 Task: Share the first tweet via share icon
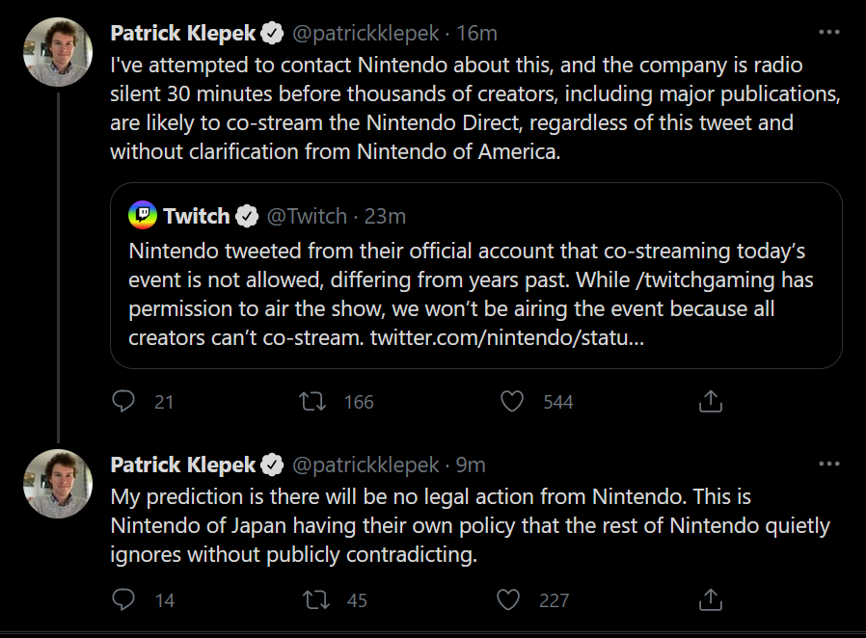(710, 401)
